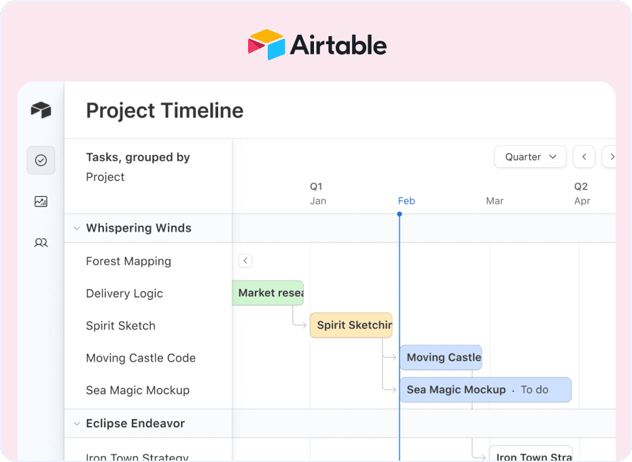Image resolution: width=632 pixels, height=462 pixels.
Task: Select the Moving Castle timeline bar
Action: tap(440, 357)
